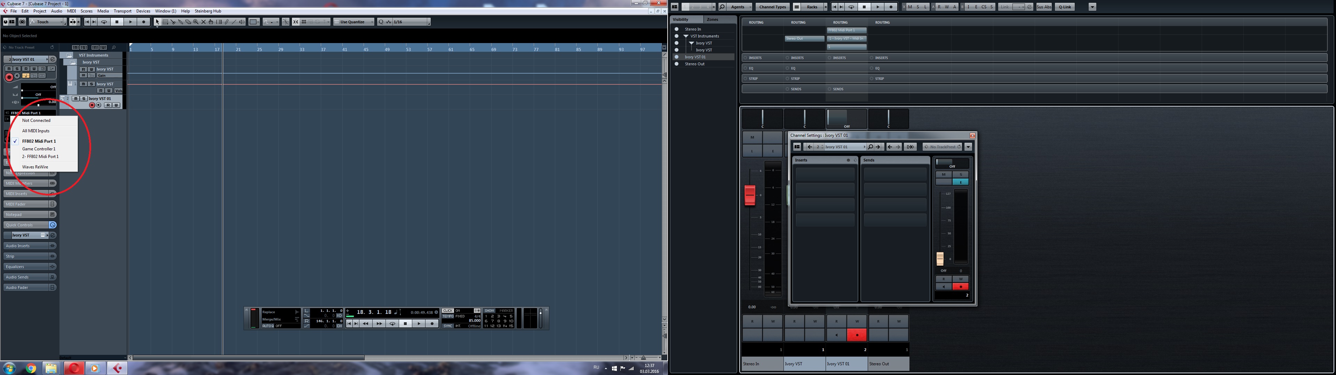
Task: Click the Q-Link button
Action: click(1065, 7)
